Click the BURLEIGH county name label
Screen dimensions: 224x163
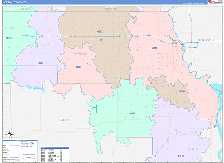206,40
